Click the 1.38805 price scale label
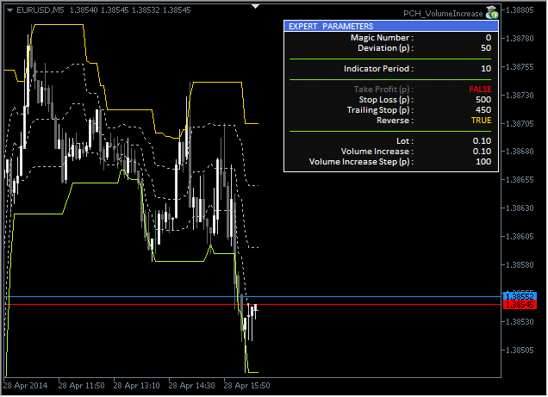548x397 pixels. 520,10
